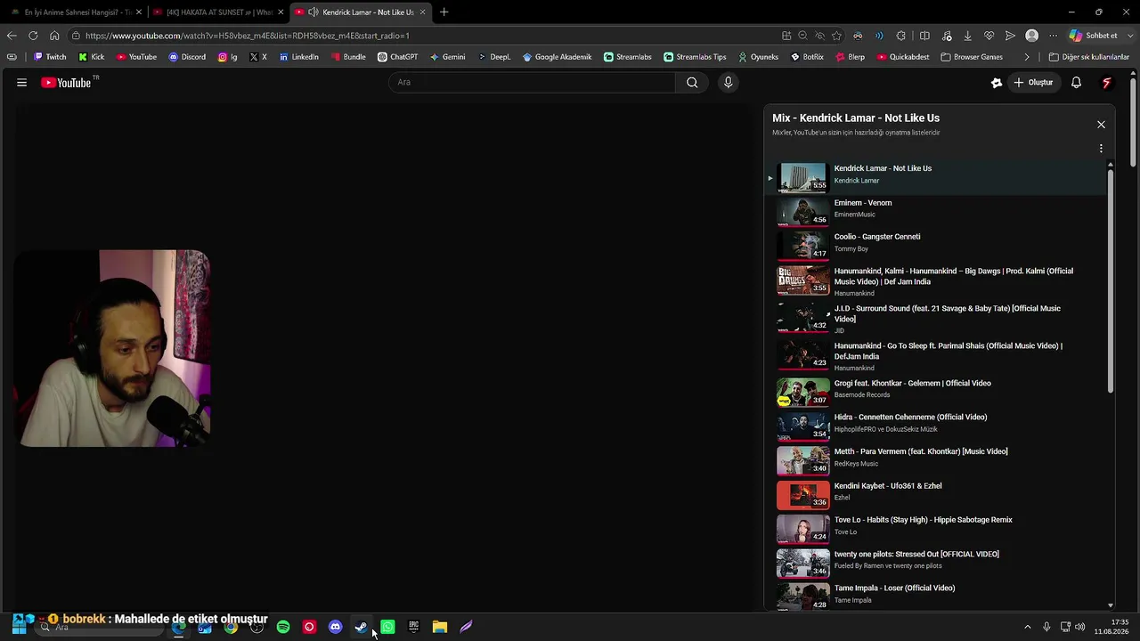
Task: Reload the page with the refresh icon
Action: pos(33,36)
